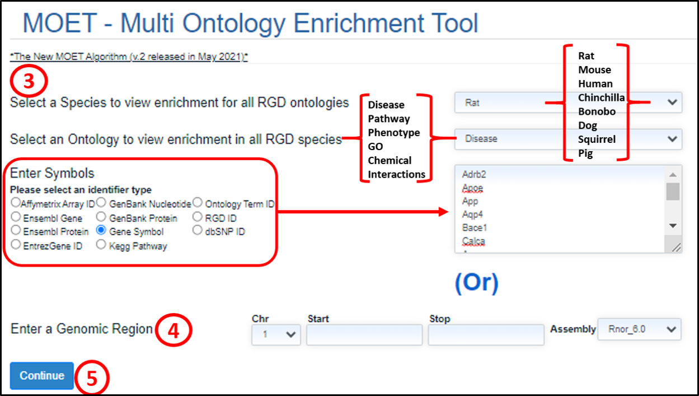
Task: Click the Stop position input field
Action: (x=486, y=334)
